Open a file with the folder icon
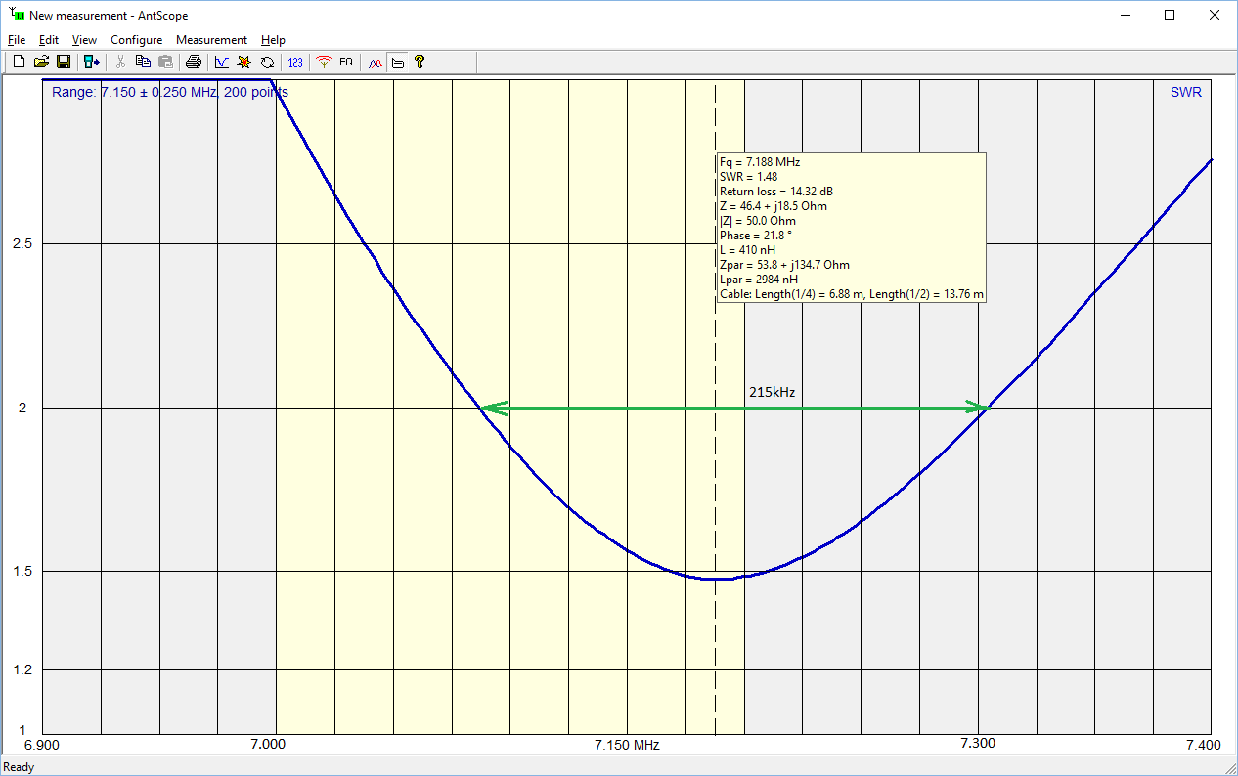The height and width of the screenshot is (776, 1238). 41,63
